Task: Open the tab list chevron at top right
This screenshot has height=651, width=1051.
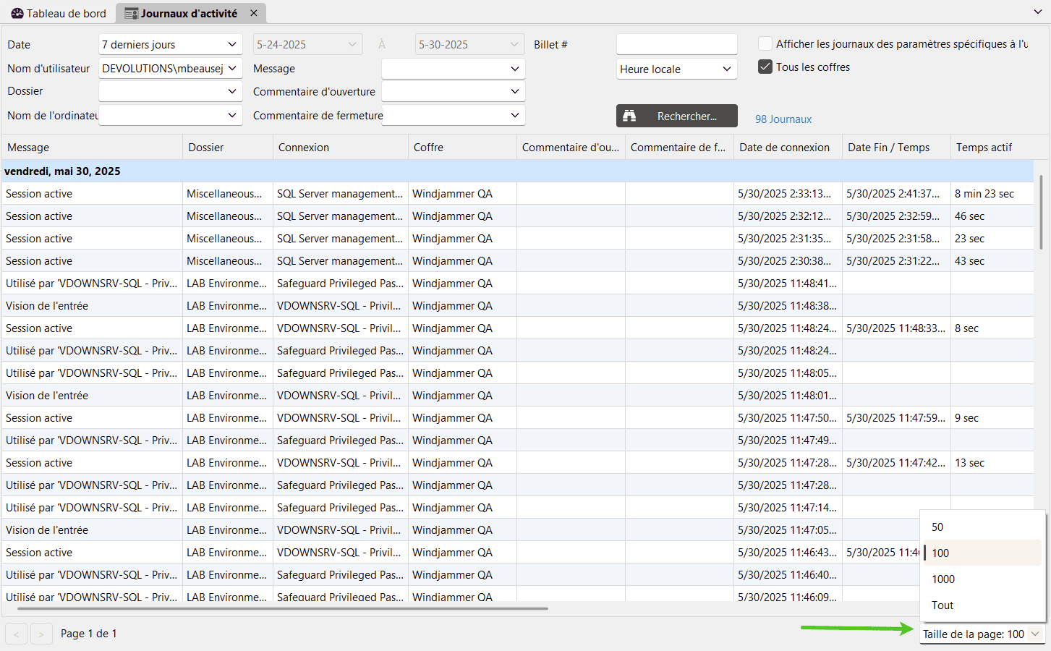Action: pos(1038,12)
